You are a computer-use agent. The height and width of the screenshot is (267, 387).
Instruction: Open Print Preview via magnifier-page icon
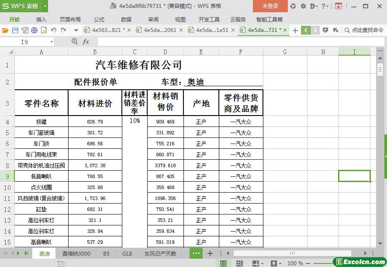44,30
